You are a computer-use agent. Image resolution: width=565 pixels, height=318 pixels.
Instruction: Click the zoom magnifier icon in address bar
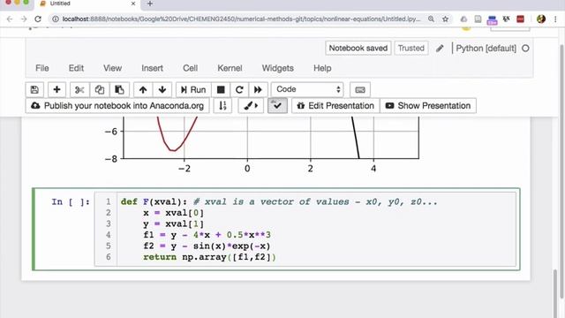tap(431, 19)
